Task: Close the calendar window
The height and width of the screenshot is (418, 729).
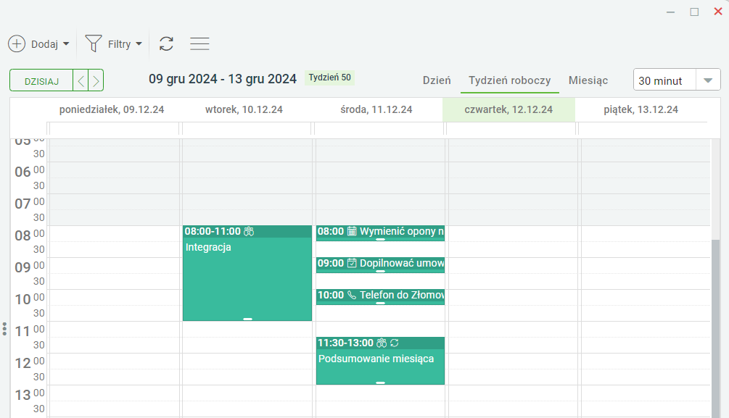Action: [718, 12]
